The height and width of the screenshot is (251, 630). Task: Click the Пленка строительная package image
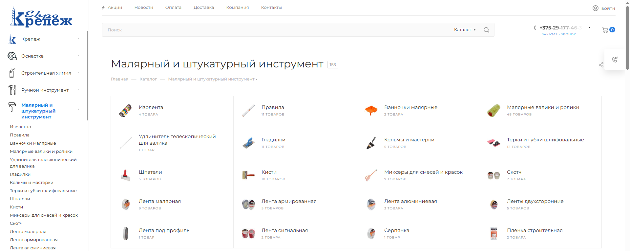tap(494, 234)
